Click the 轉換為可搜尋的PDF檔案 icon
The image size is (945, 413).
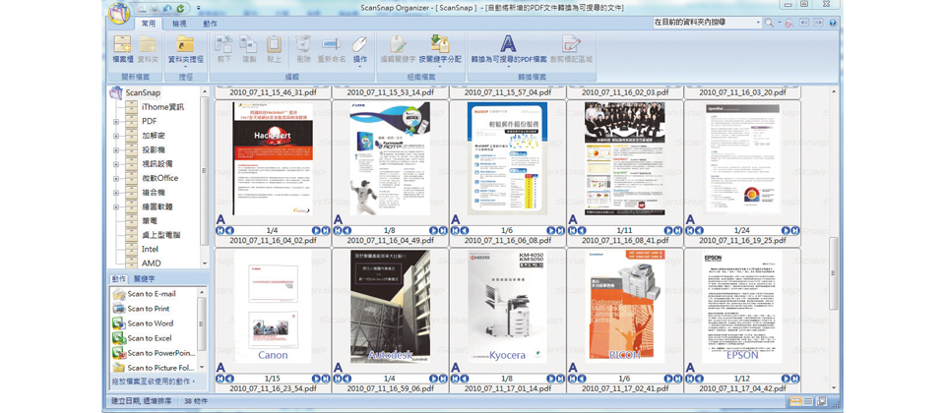509,44
